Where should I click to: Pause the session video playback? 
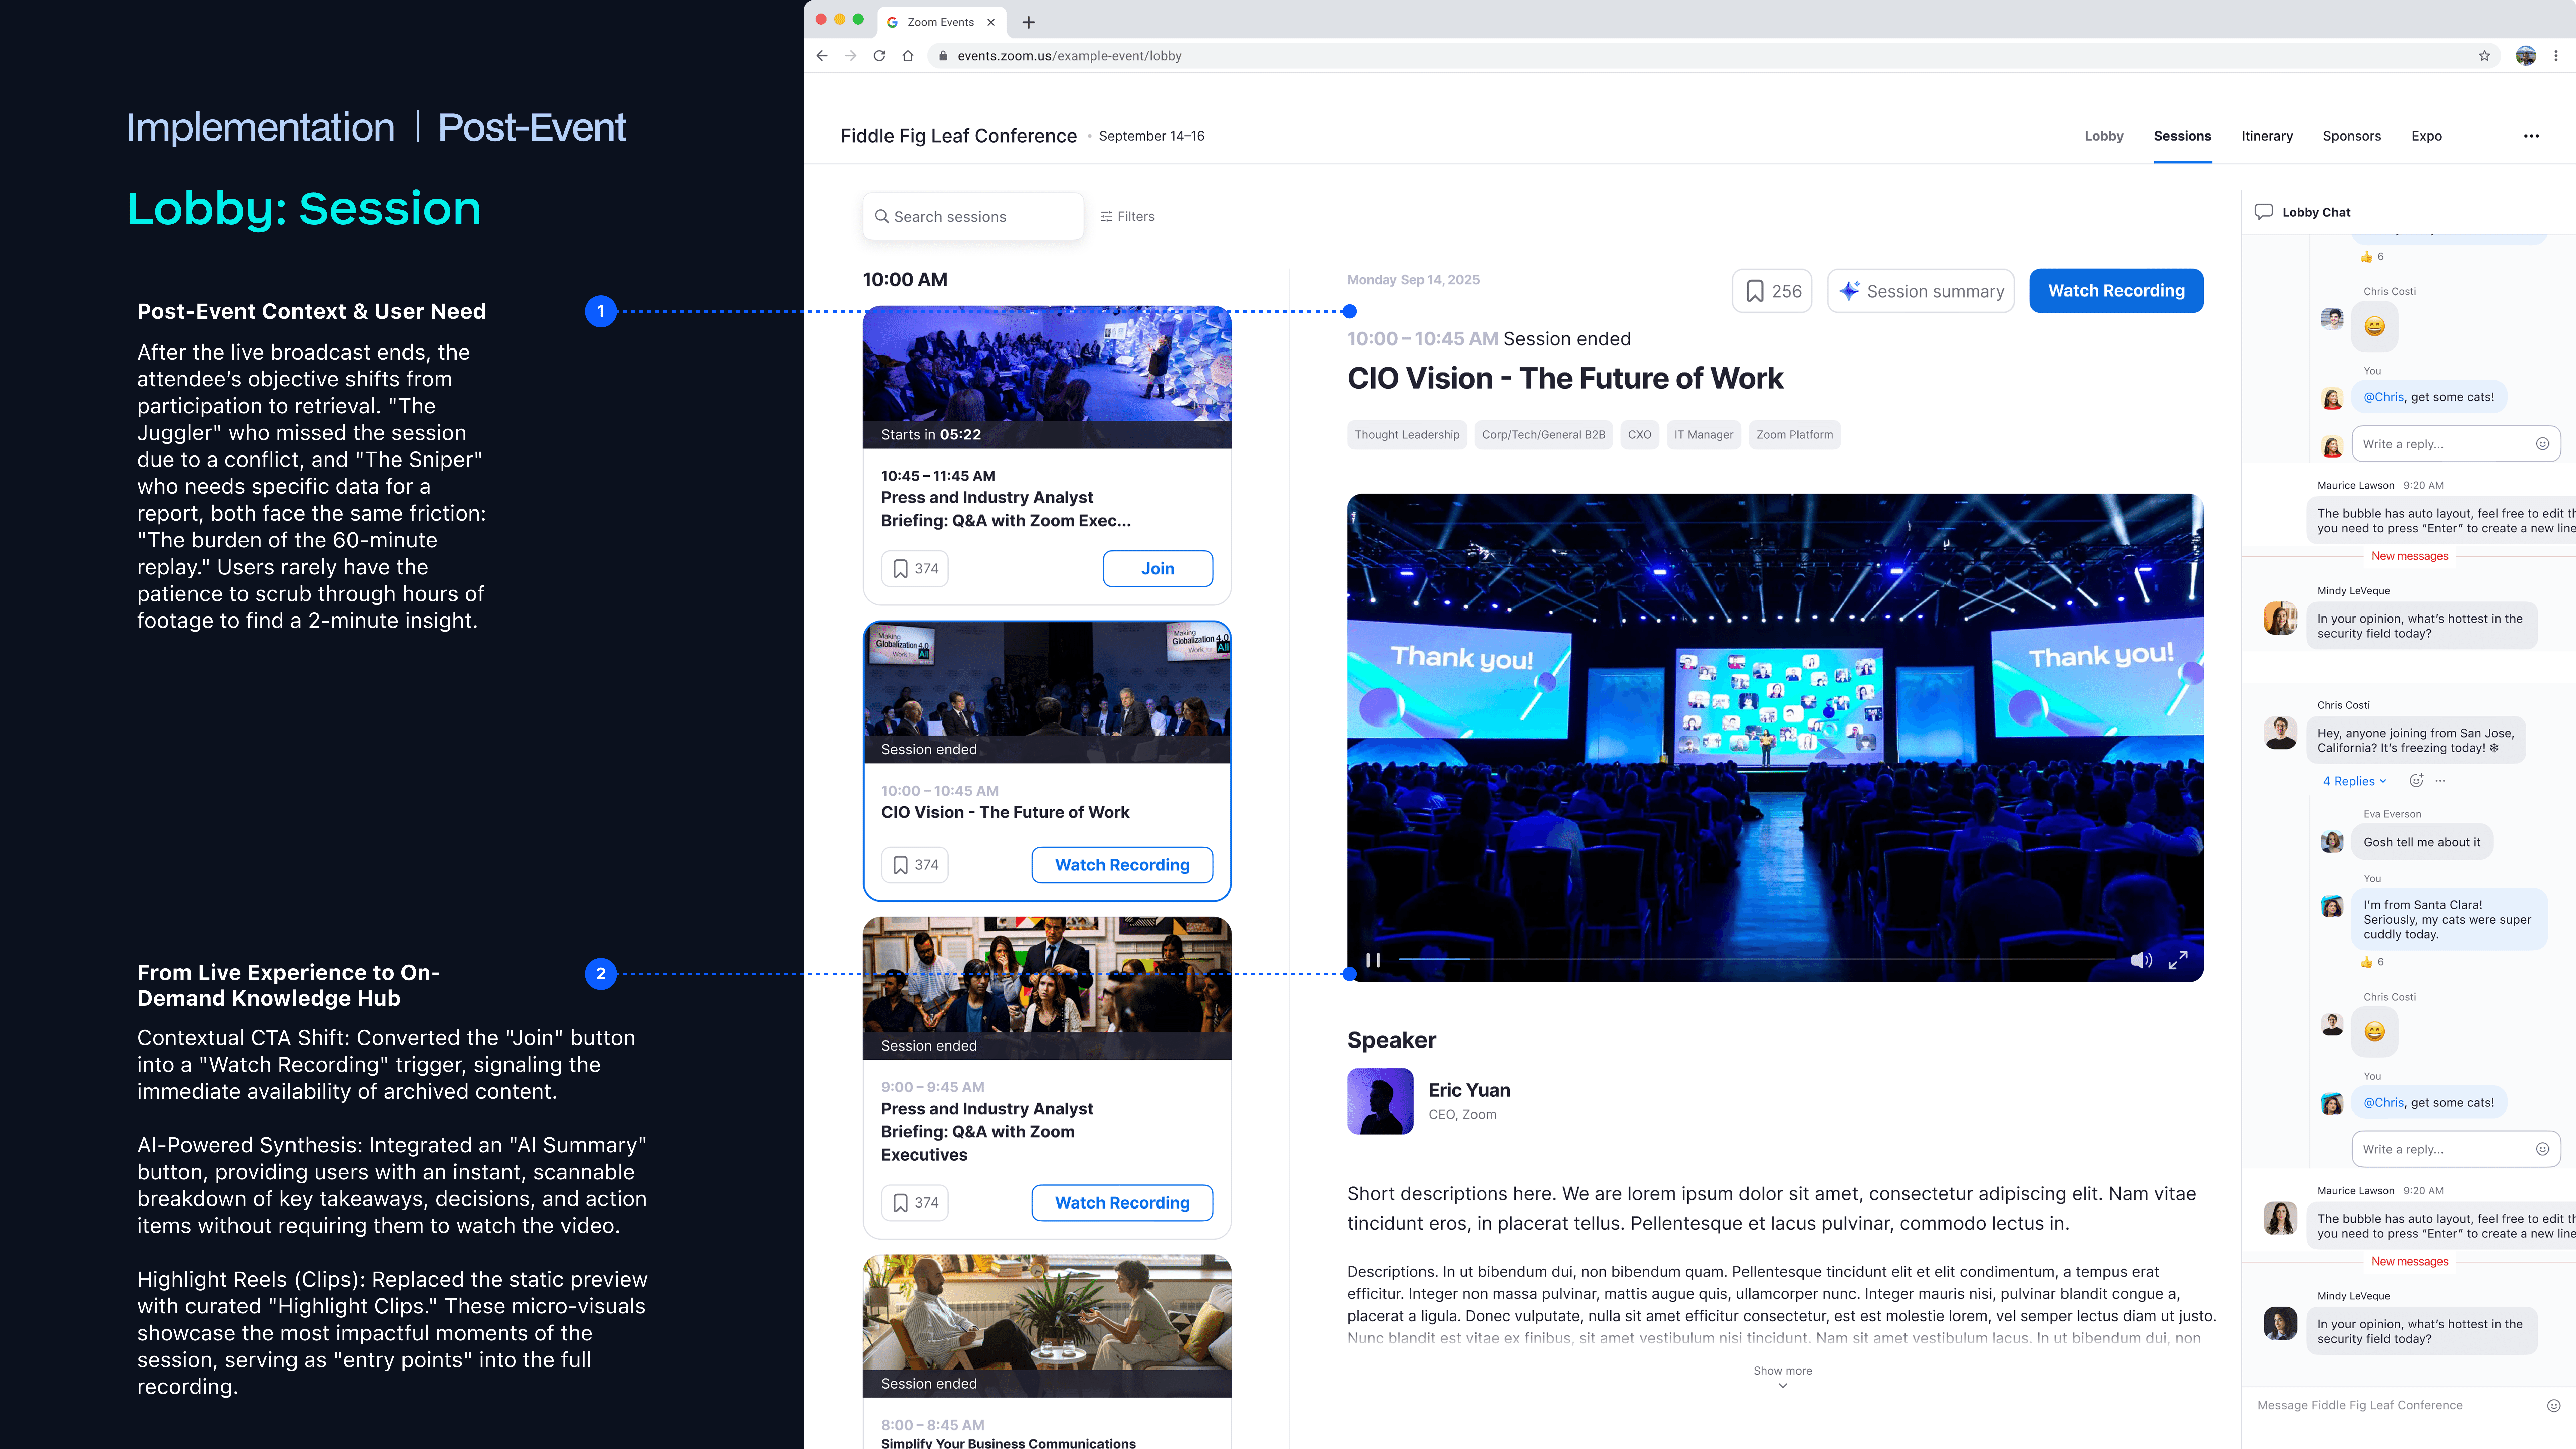(x=1373, y=960)
